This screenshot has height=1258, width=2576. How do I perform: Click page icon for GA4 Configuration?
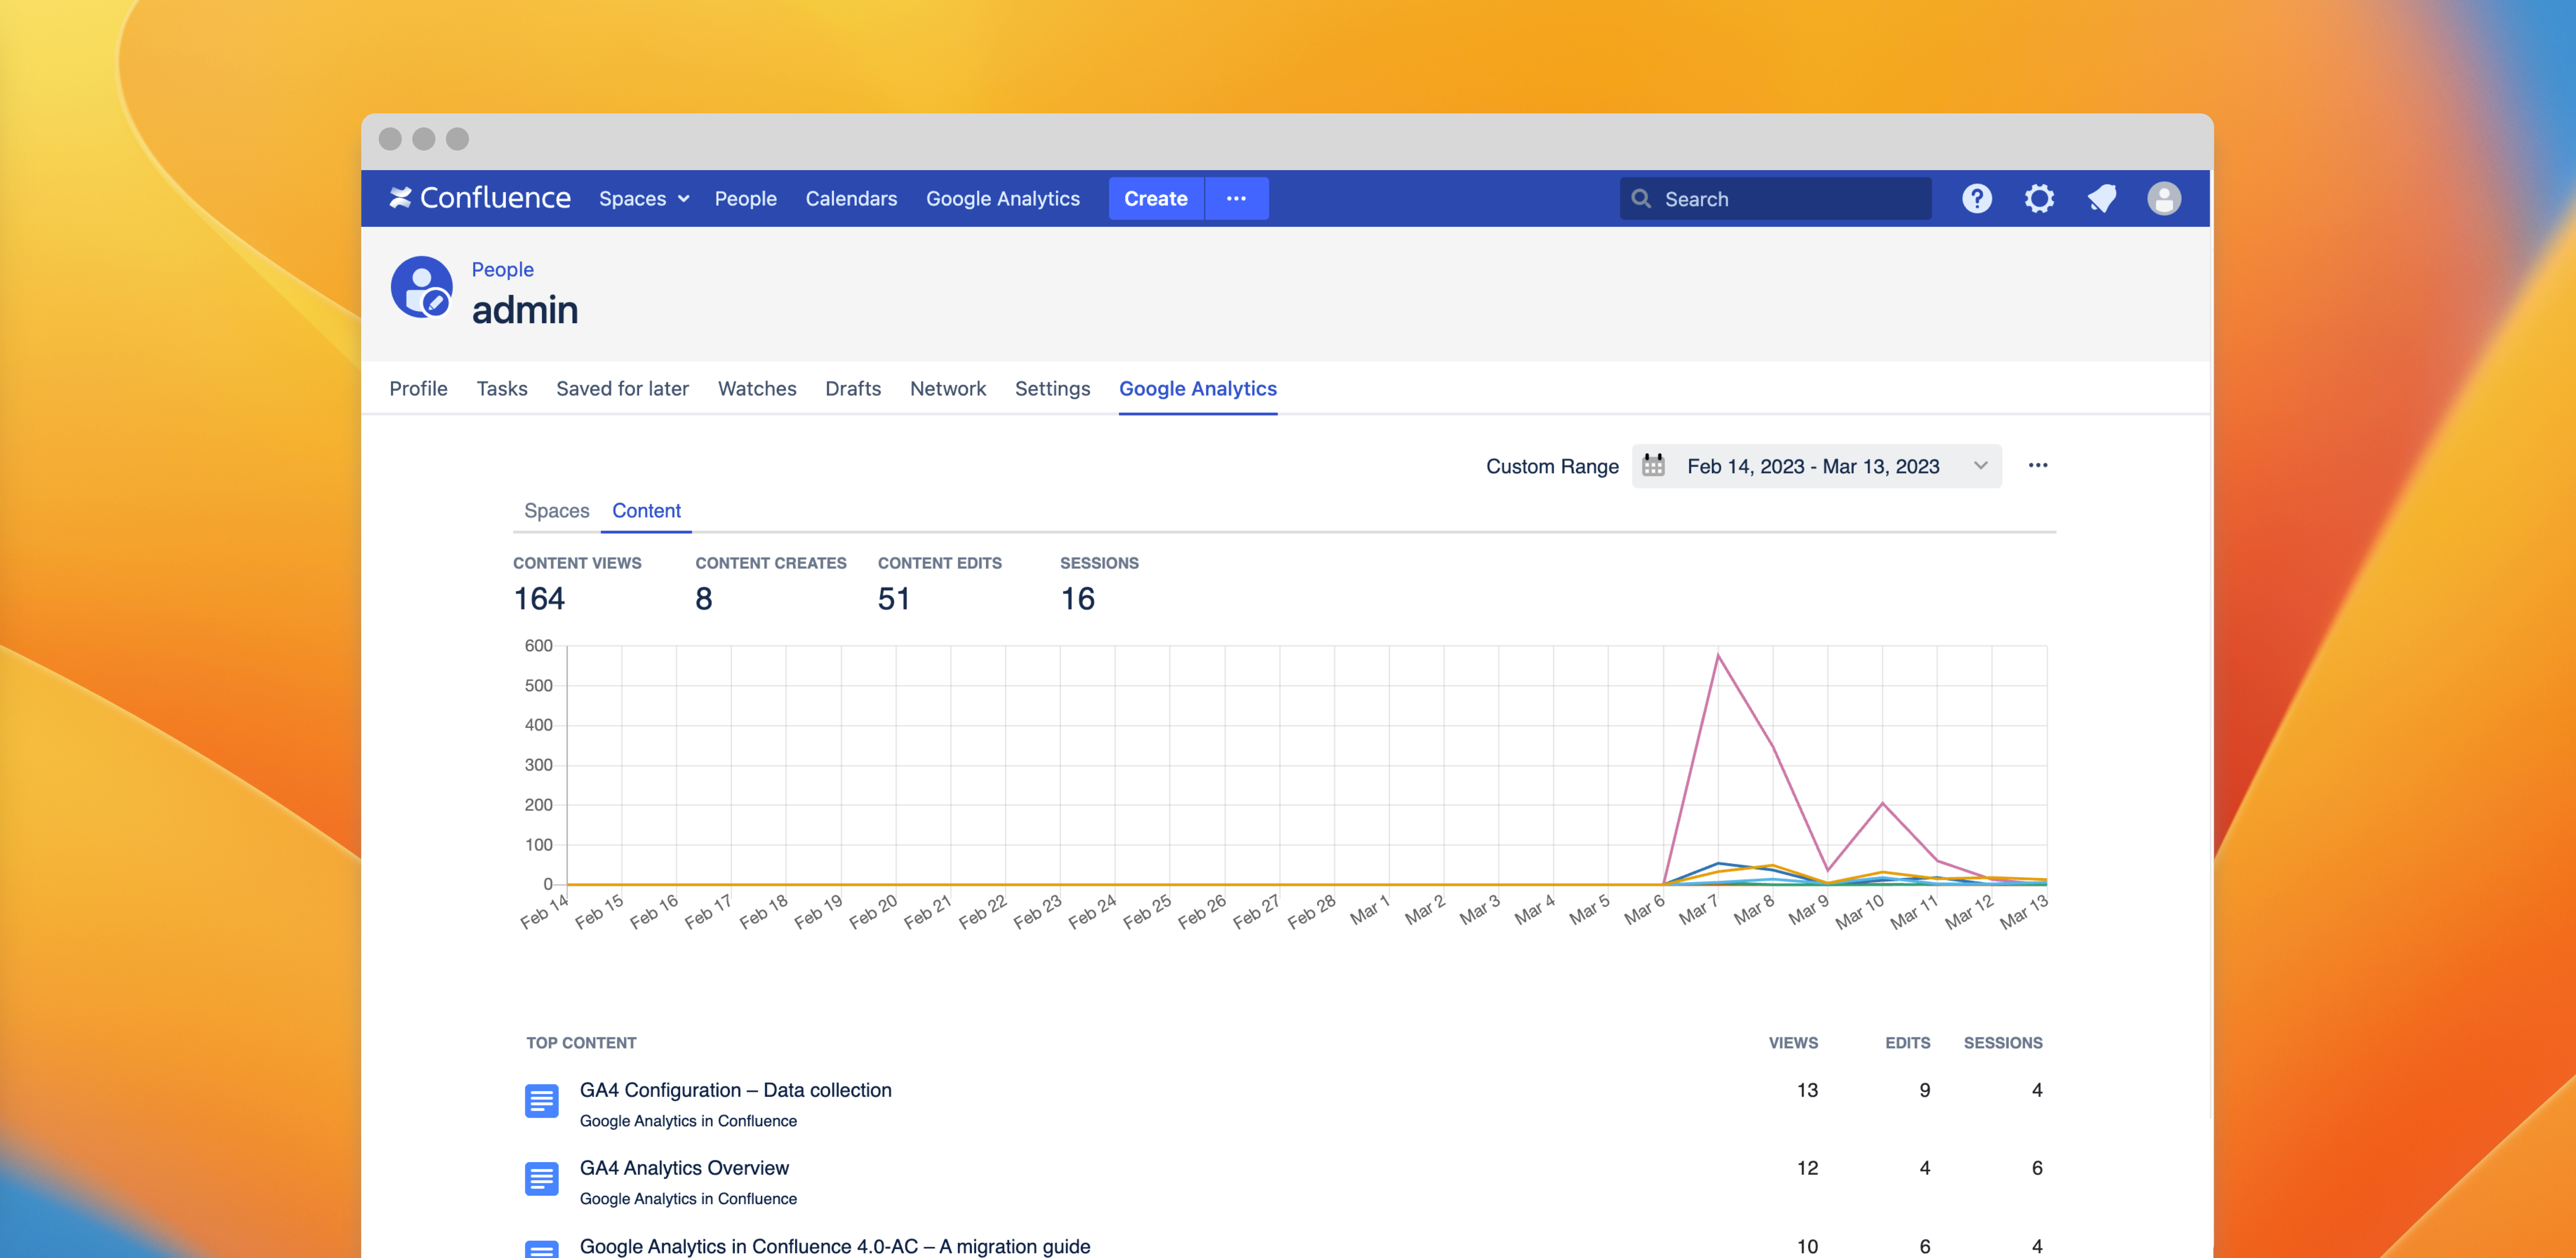[541, 1101]
